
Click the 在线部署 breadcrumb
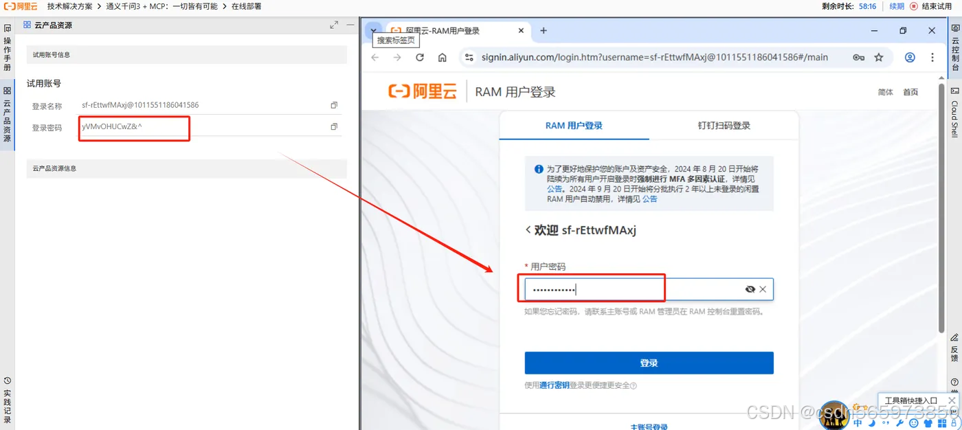click(x=246, y=6)
